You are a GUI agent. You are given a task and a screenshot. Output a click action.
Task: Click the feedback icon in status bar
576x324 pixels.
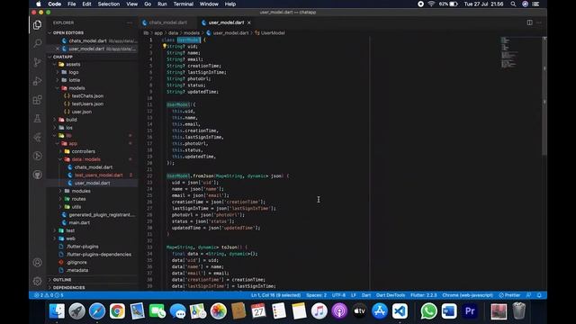(528, 295)
